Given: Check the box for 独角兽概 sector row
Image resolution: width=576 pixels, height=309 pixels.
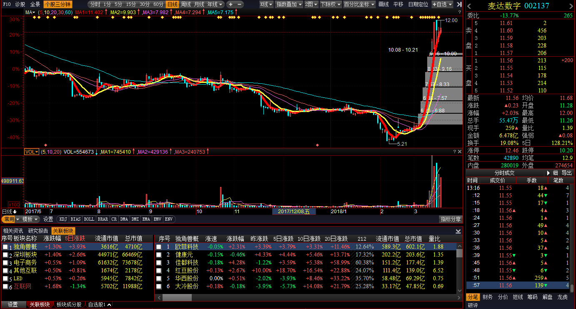Looking at the screenshot, I should pyautogui.click(x=5, y=247).
